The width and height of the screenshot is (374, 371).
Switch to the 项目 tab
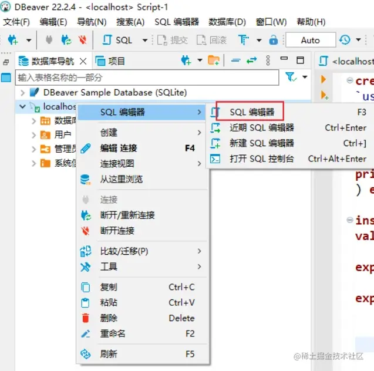[x=110, y=61]
